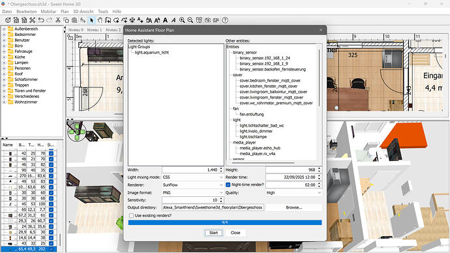Click the Save home toolbar icon
Viewport: 450px width, 253px height.
[x=24, y=20]
